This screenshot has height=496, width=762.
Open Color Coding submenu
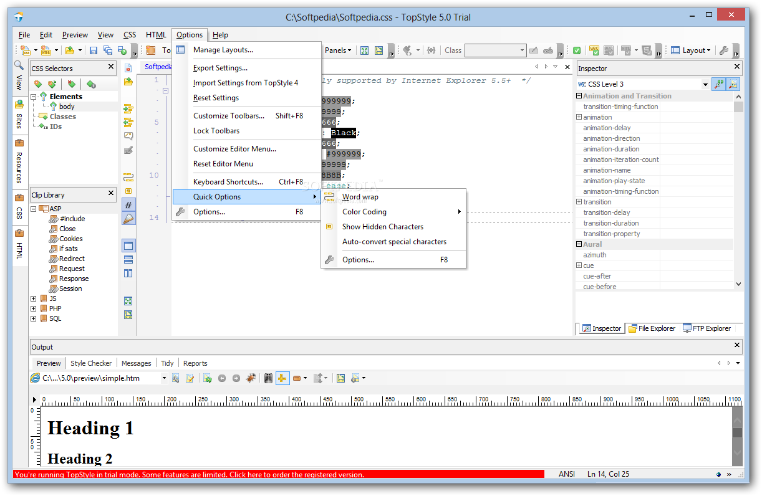(x=393, y=212)
